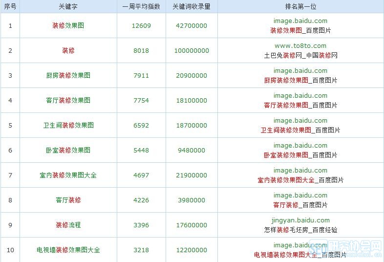Select the index value 6592

click(141, 126)
